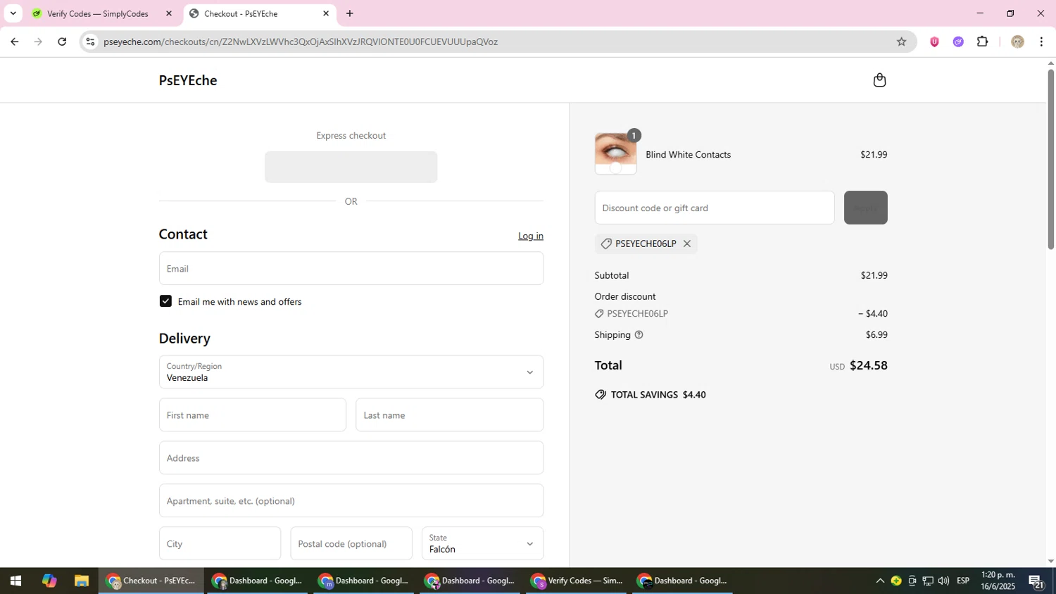
Task: Open the Windows Start menu
Action: pyautogui.click(x=15, y=581)
